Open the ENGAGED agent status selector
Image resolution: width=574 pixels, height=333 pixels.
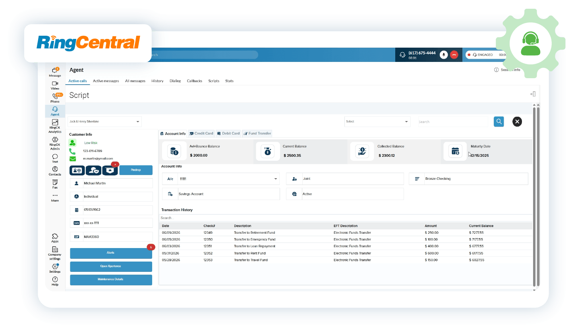486,55
